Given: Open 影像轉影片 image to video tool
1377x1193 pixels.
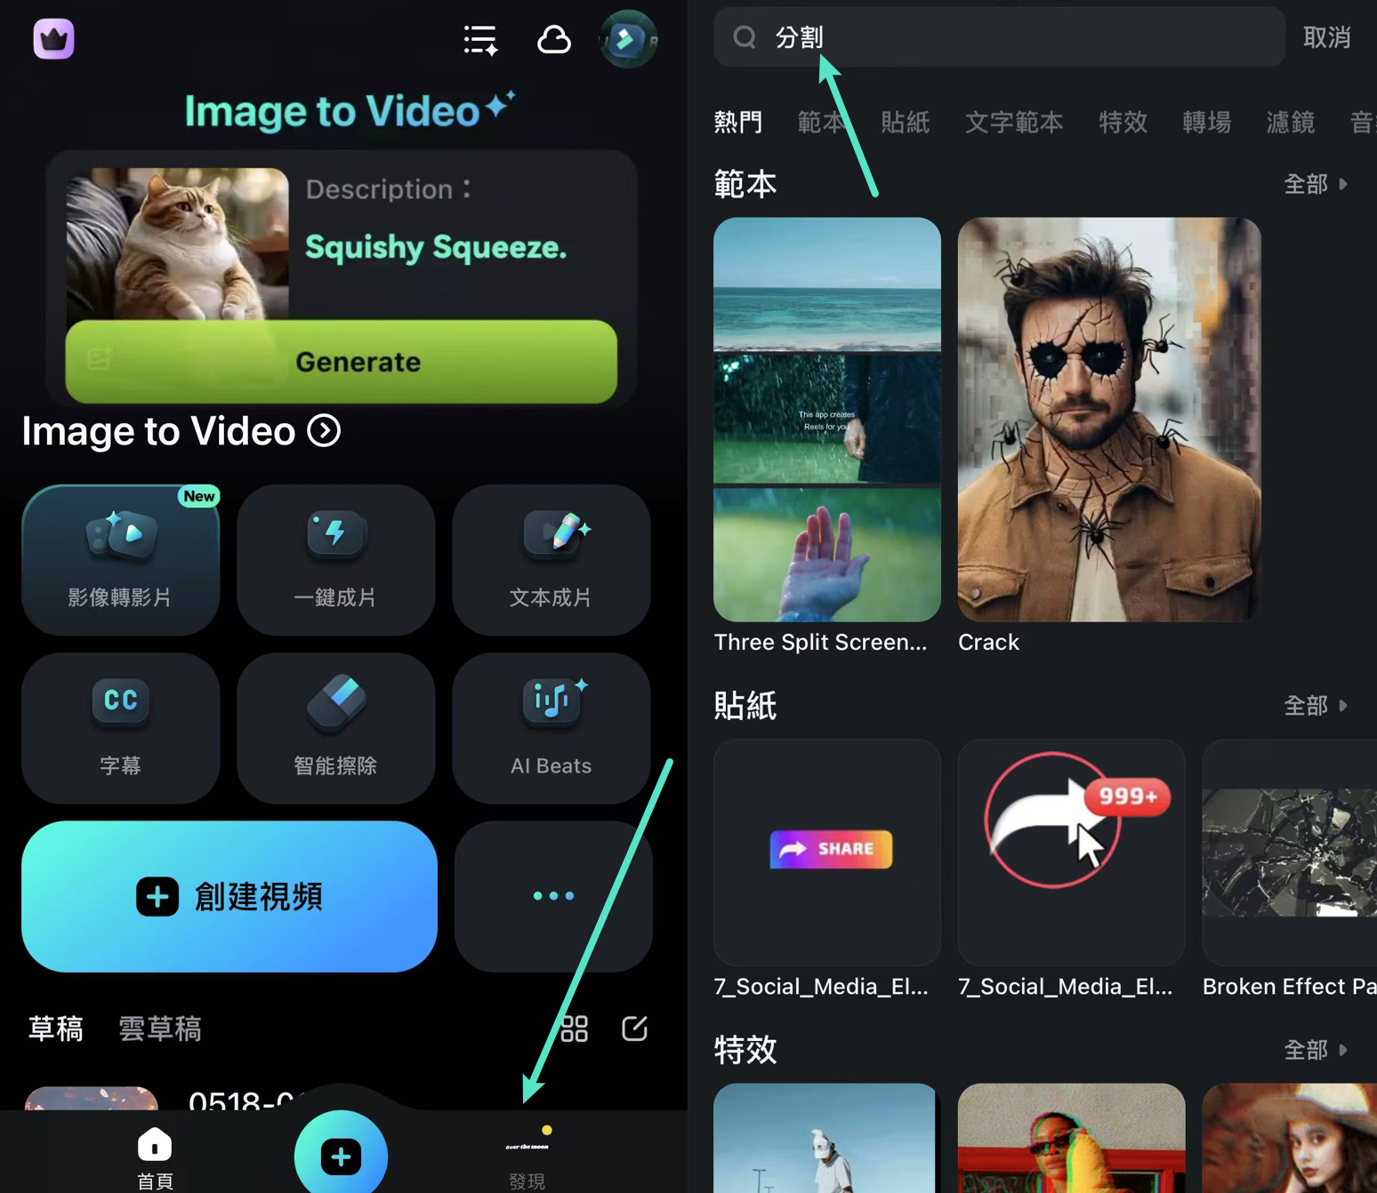Looking at the screenshot, I should point(120,558).
